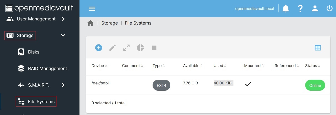
Task: Expand the S.M.A.R.T. submenu
Action: click(63, 85)
